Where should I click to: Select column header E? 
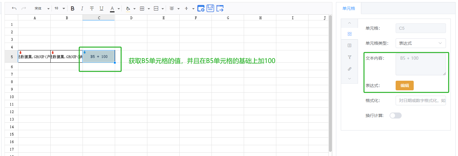click(163, 18)
